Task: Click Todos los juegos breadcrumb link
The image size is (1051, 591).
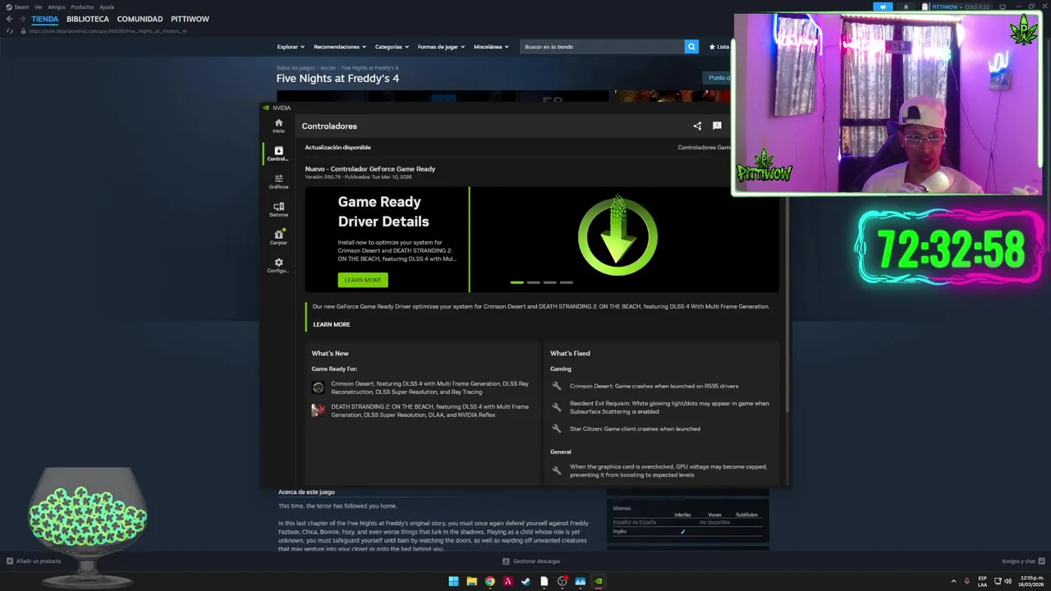Action: click(296, 67)
